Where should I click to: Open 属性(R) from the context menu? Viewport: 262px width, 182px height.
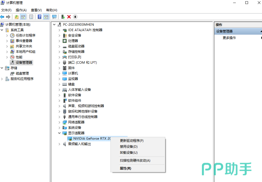126,168
